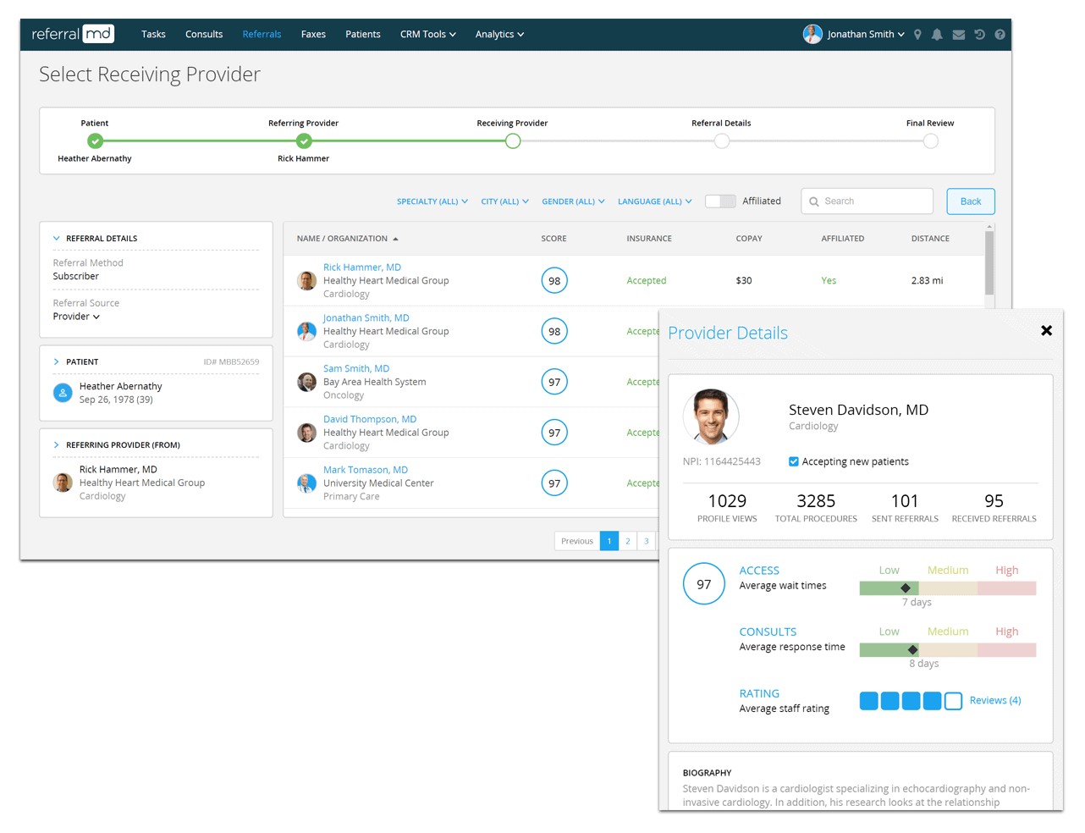The height and width of the screenshot is (833, 1085).
Task: Click the 98 score circle for Rick Hammer
Action: click(x=554, y=280)
